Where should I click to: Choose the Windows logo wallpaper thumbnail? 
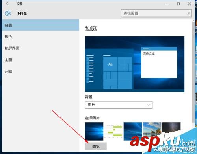(94, 131)
